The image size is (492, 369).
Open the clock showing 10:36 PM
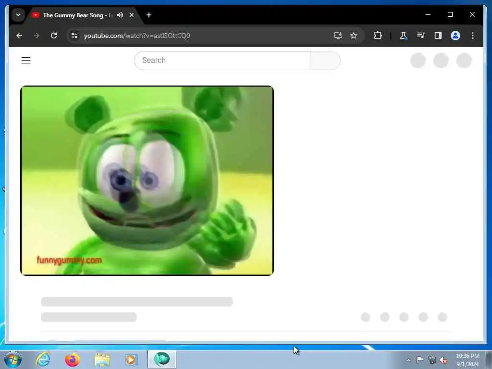point(467,360)
